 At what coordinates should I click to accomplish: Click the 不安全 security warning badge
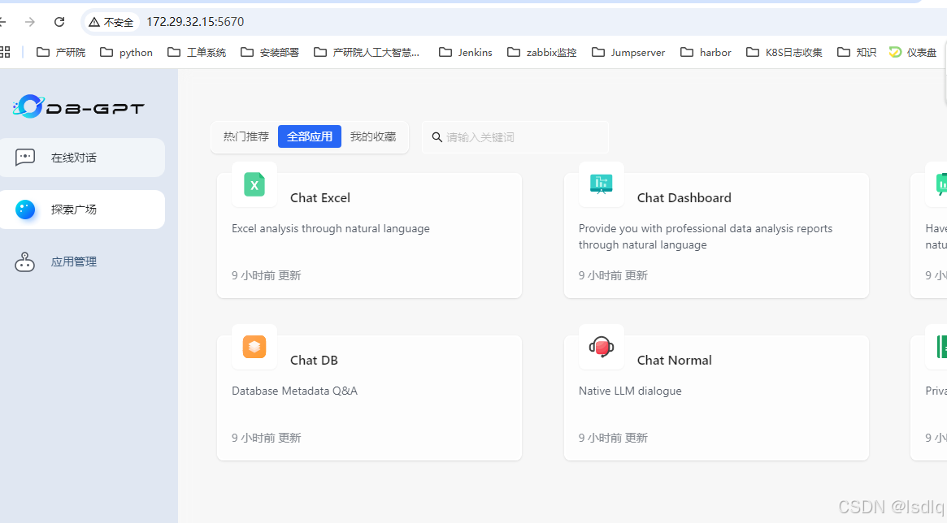(x=111, y=22)
